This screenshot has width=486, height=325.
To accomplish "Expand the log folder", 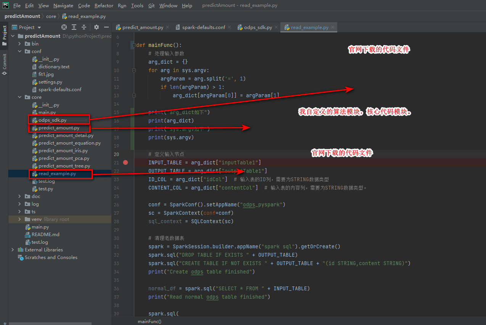I will click(20, 204).
